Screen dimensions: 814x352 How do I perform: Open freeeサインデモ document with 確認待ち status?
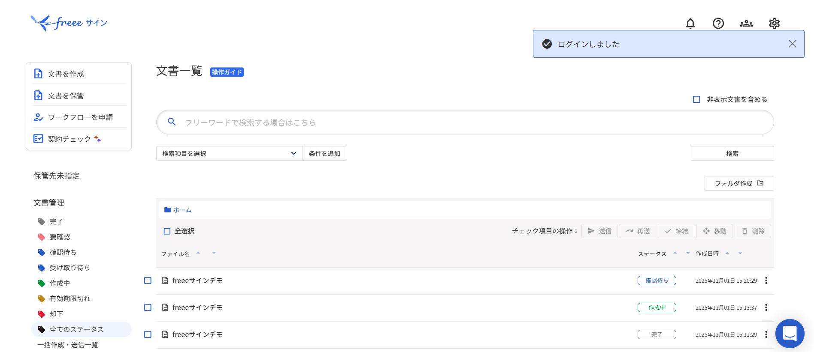click(197, 280)
